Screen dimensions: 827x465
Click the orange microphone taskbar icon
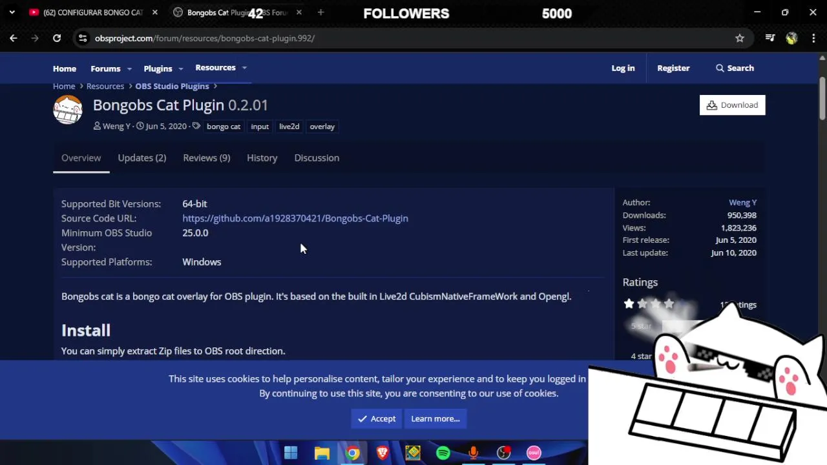click(x=474, y=453)
